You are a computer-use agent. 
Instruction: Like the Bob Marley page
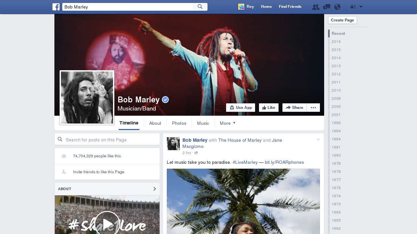pos(269,108)
